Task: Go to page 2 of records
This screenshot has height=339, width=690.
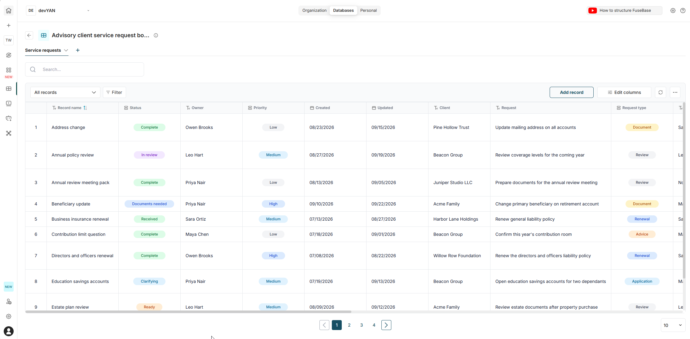Action: [x=349, y=325]
